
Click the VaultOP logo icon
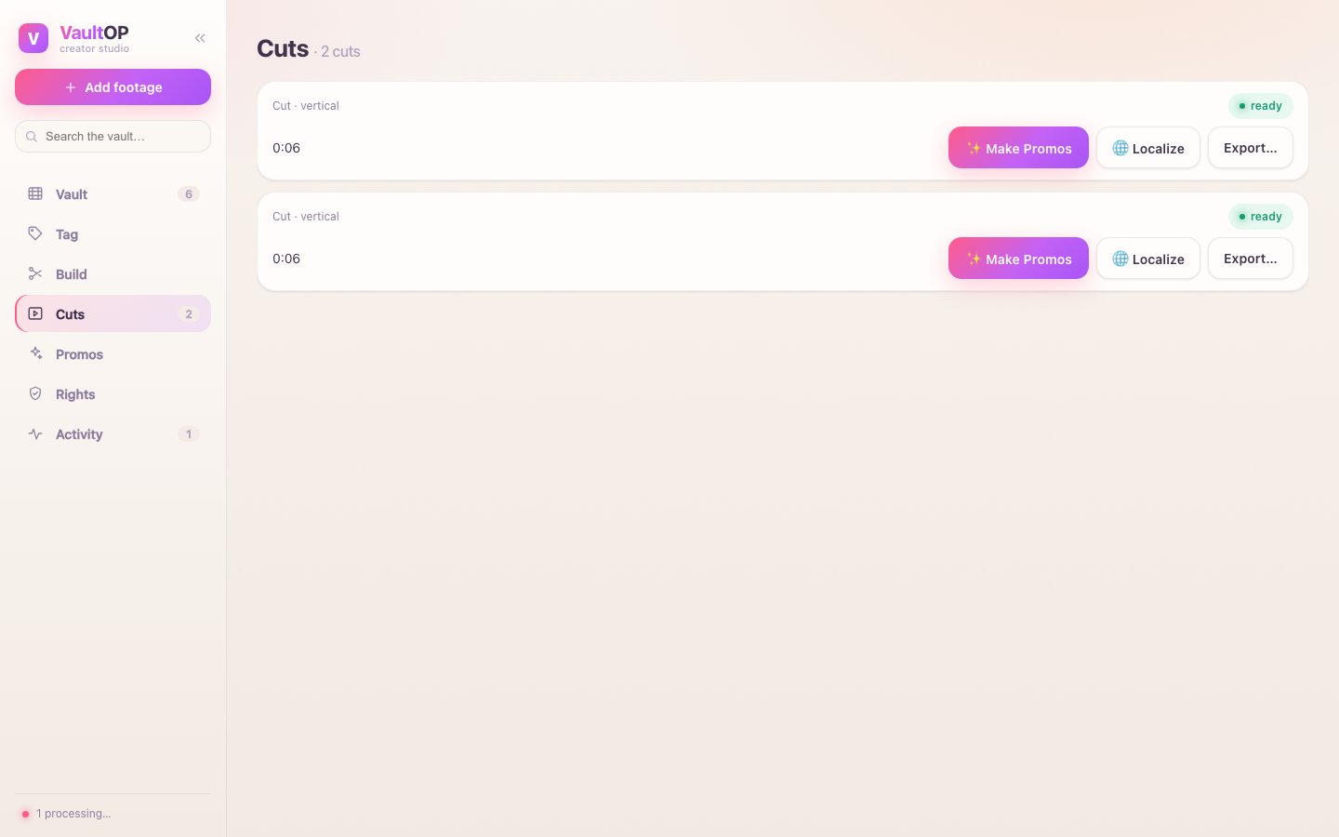click(33, 38)
